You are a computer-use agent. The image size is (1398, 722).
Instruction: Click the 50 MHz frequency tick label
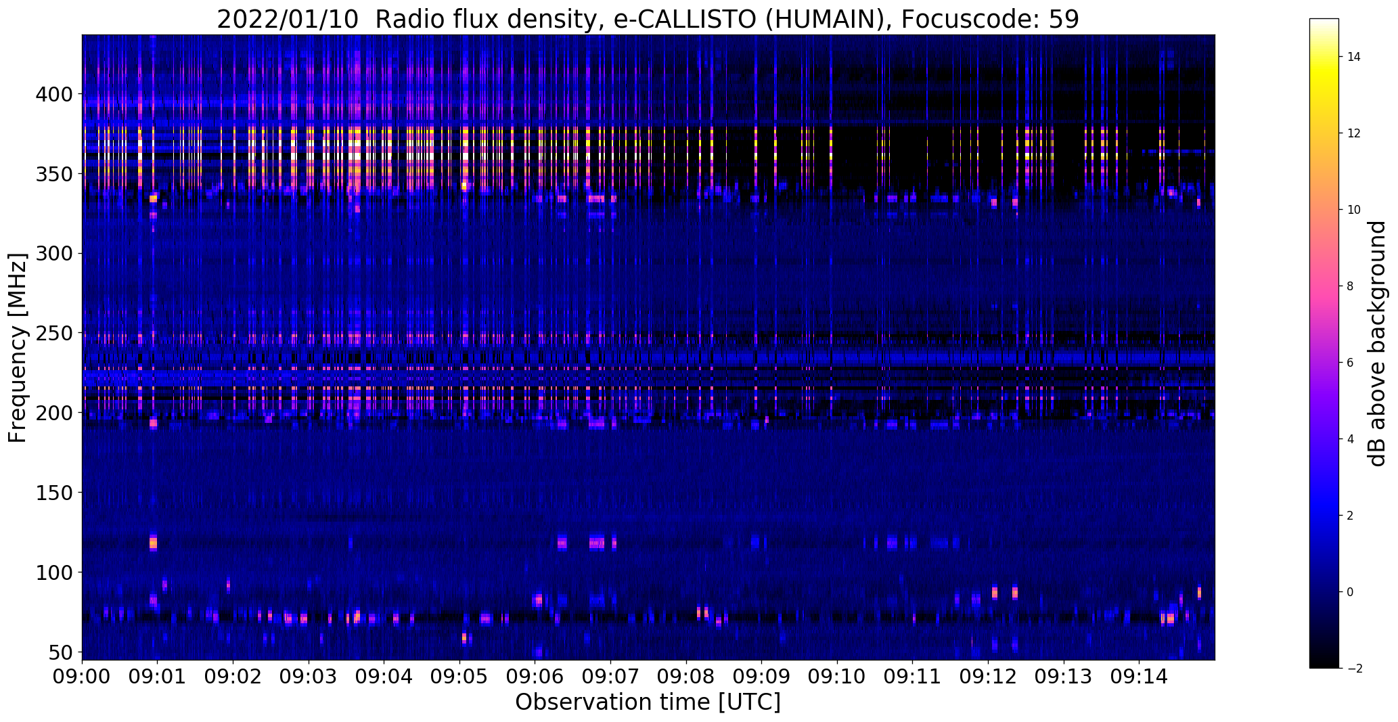coord(62,652)
